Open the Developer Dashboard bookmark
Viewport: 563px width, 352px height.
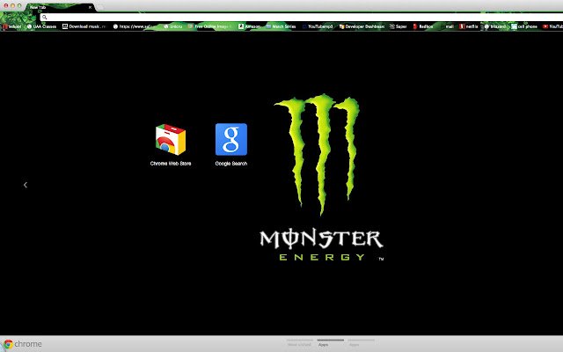click(362, 26)
